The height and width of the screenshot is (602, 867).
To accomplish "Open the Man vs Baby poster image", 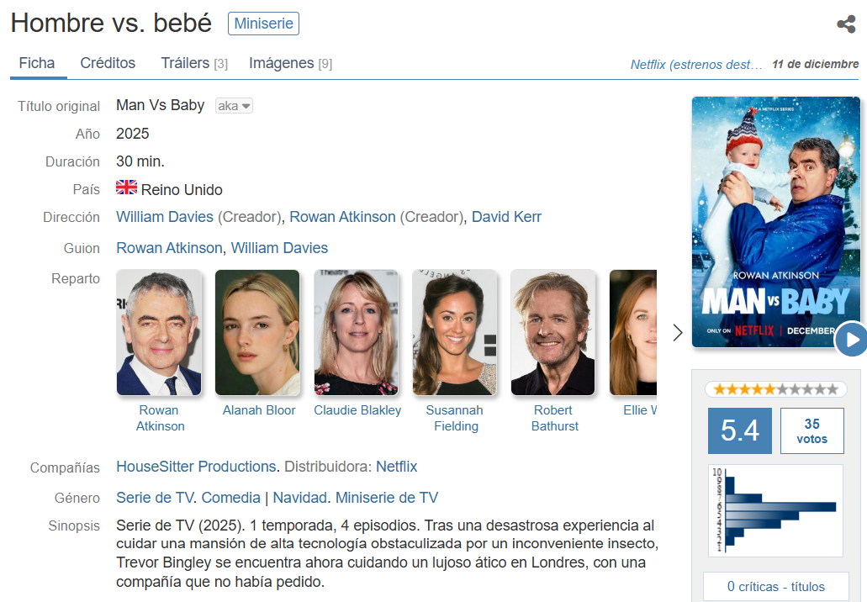I will 776,222.
